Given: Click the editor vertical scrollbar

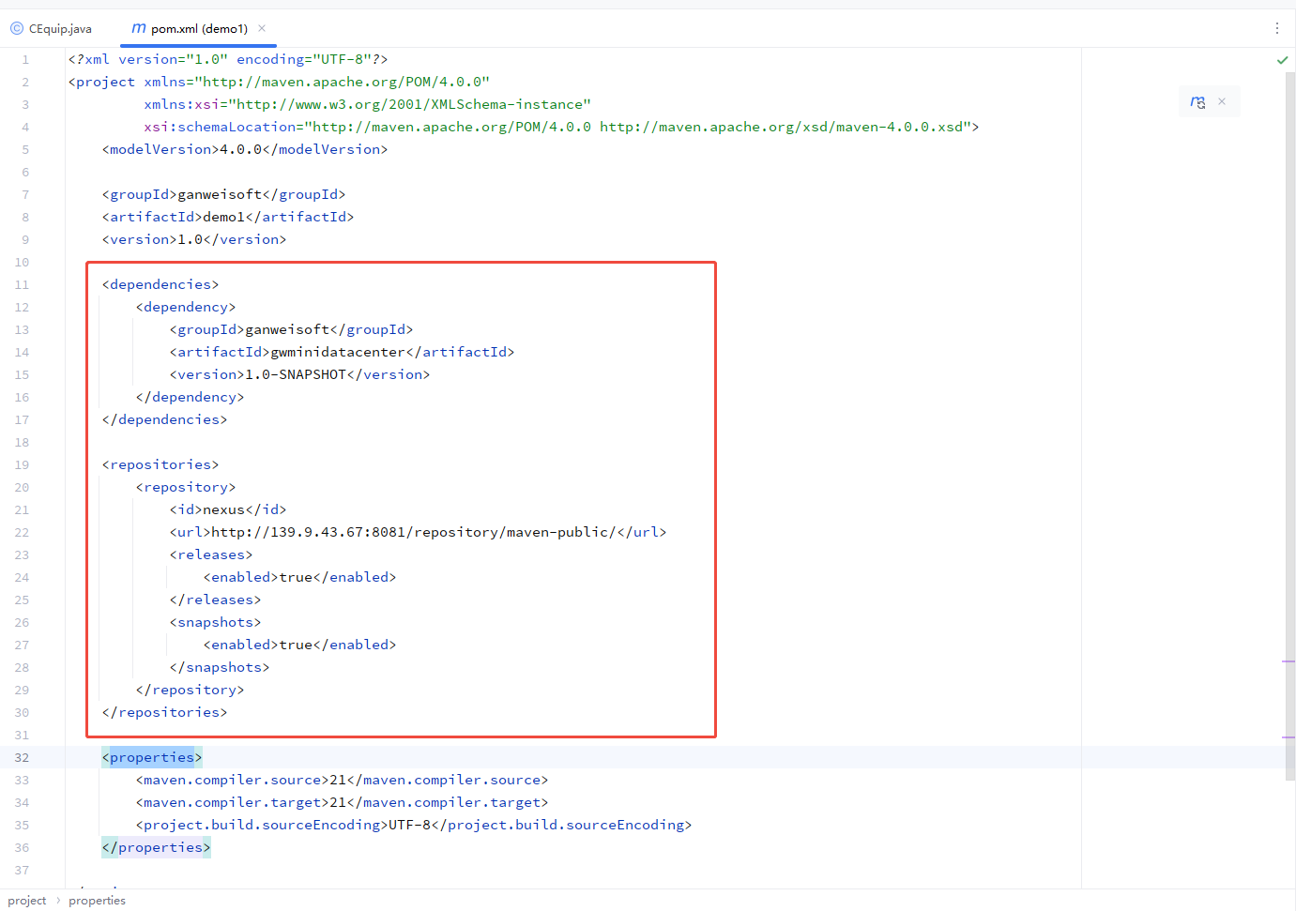Looking at the screenshot, I should (1289, 427).
